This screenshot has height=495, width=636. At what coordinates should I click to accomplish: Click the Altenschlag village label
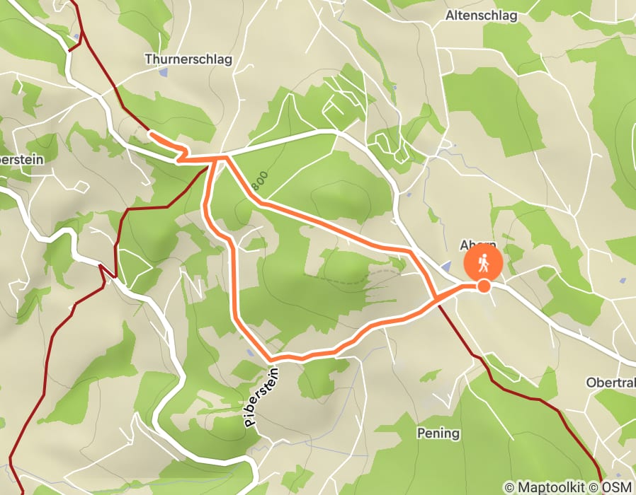[x=481, y=16]
